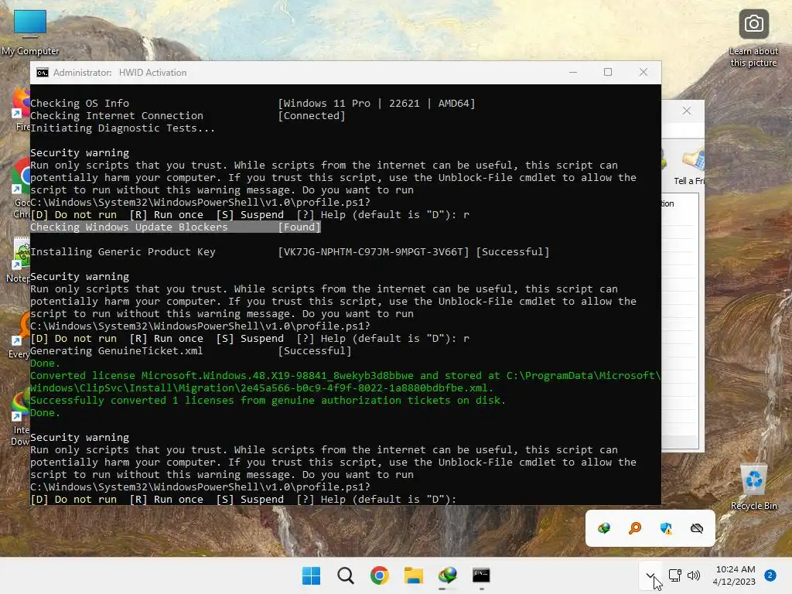
Task: Open notification center badge
Action: [770, 575]
